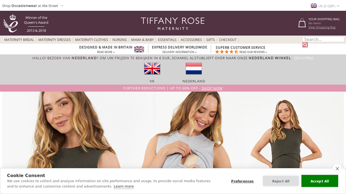Click the Union Jack beside Made in Britain
346x194 pixels.
(x=139, y=49)
